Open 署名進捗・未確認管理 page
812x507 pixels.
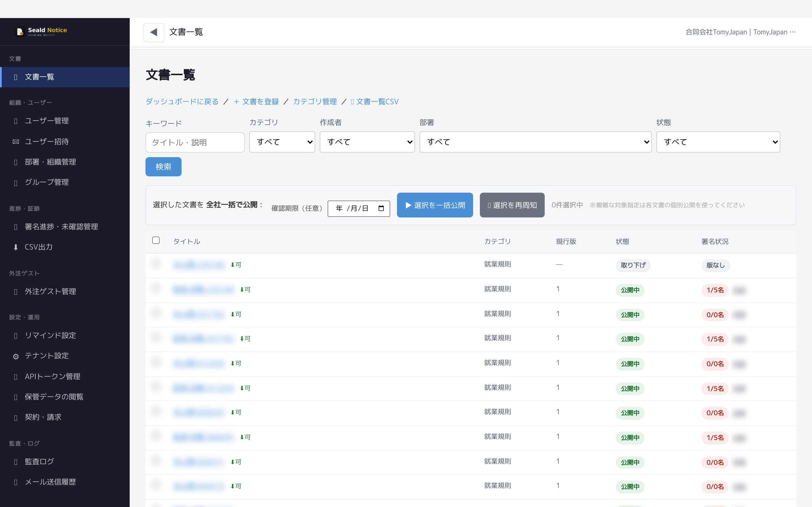point(65,227)
